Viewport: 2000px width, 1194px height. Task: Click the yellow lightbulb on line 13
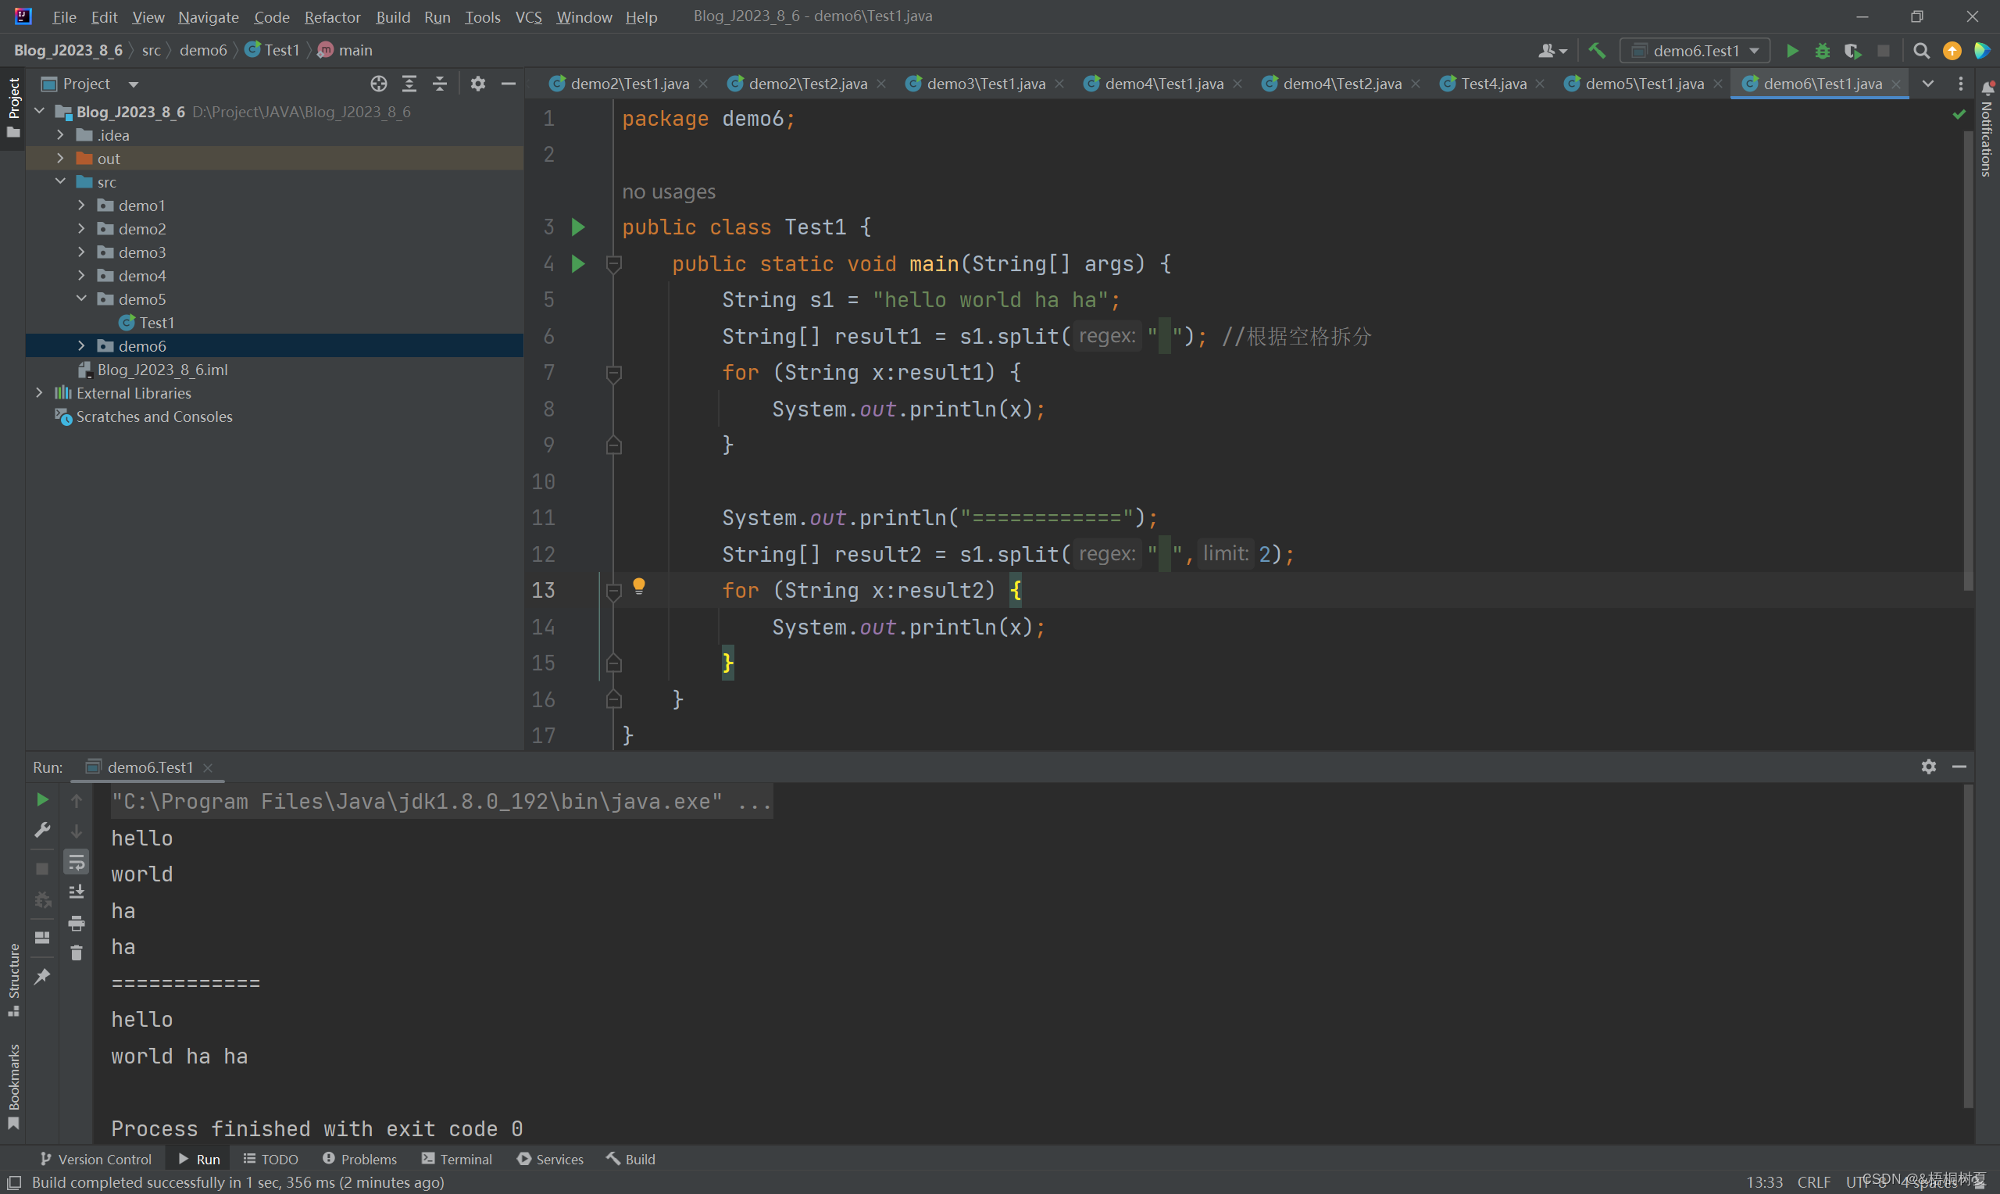(638, 586)
